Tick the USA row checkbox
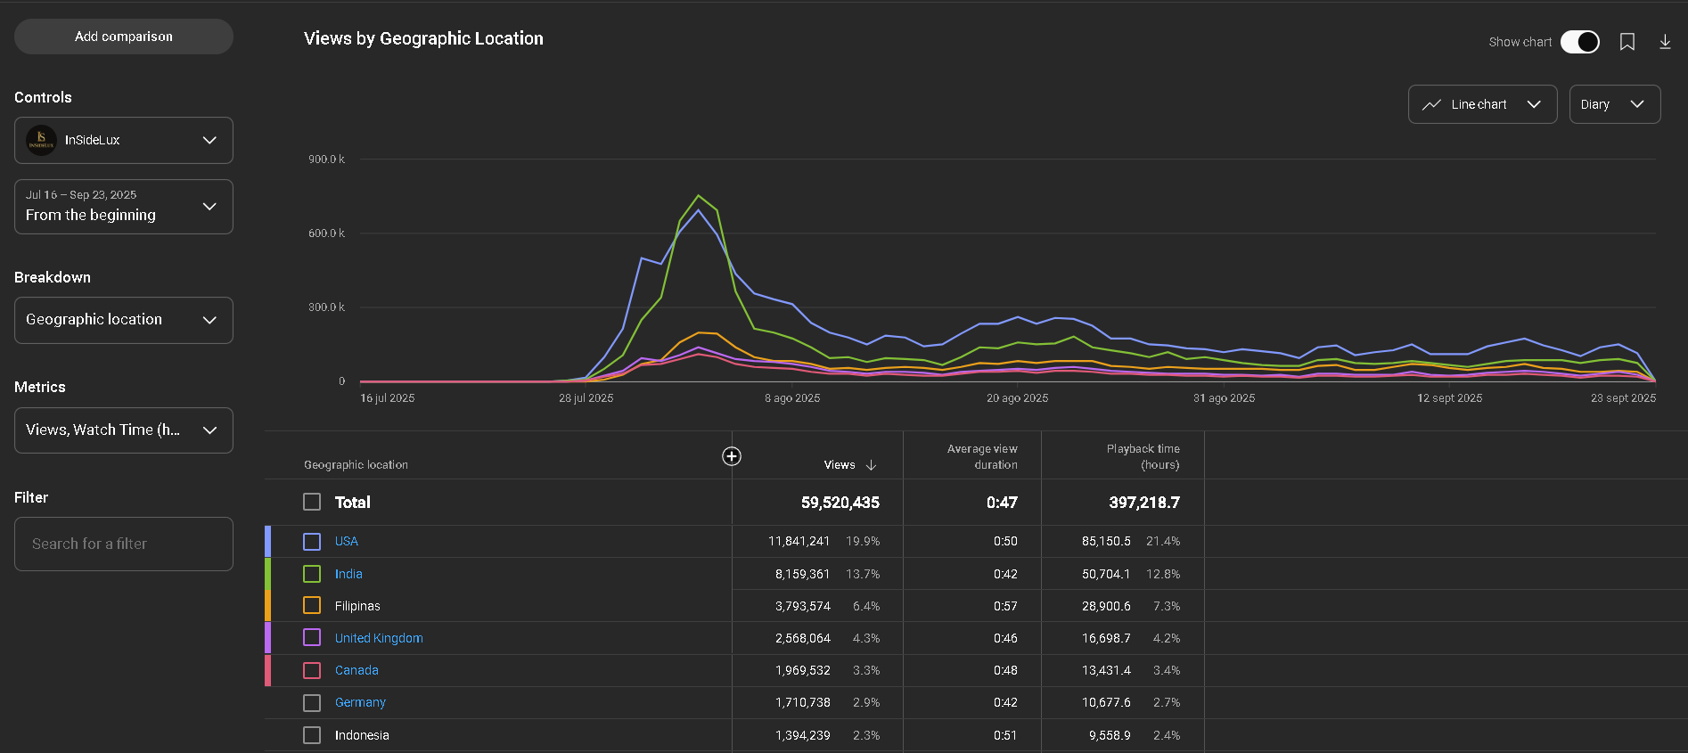 [x=312, y=542]
